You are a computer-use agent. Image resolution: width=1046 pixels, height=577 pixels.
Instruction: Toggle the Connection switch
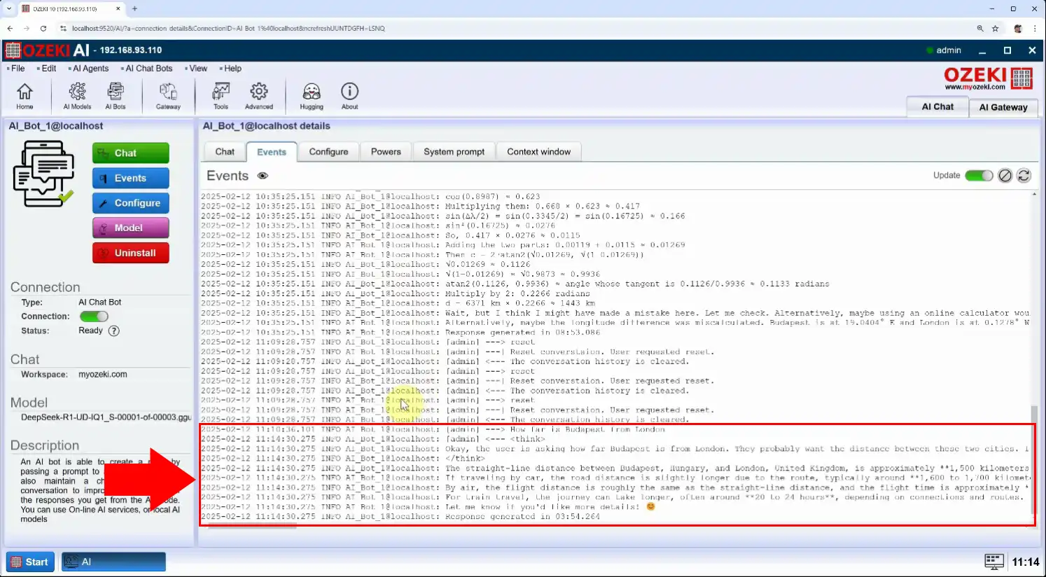[x=94, y=317]
